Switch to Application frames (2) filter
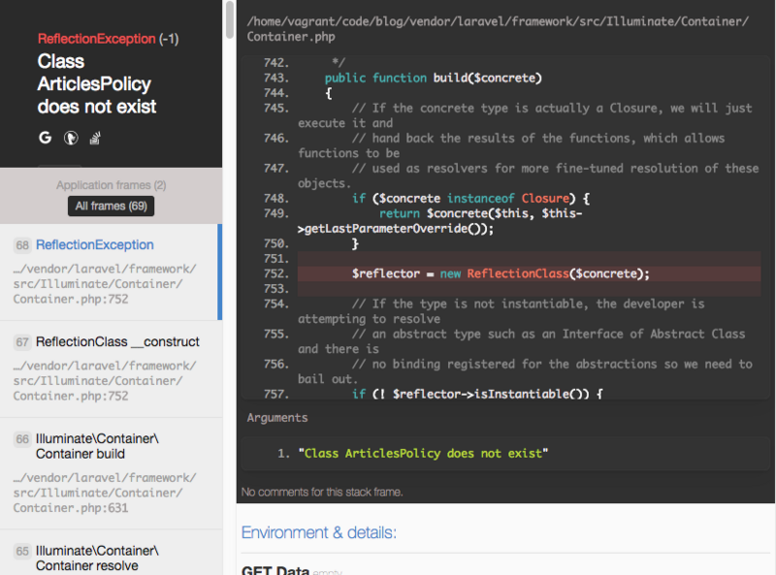The width and height of the screenshot is (776, 575). pos(111,185)
